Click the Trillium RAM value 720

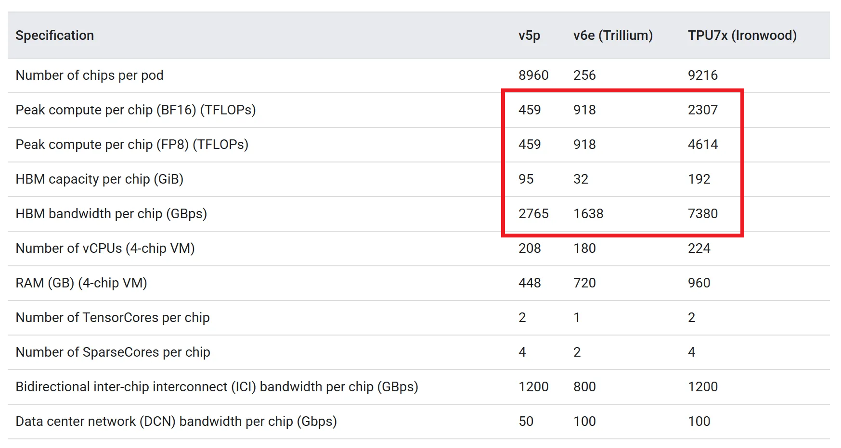click(x=584, y=283)
